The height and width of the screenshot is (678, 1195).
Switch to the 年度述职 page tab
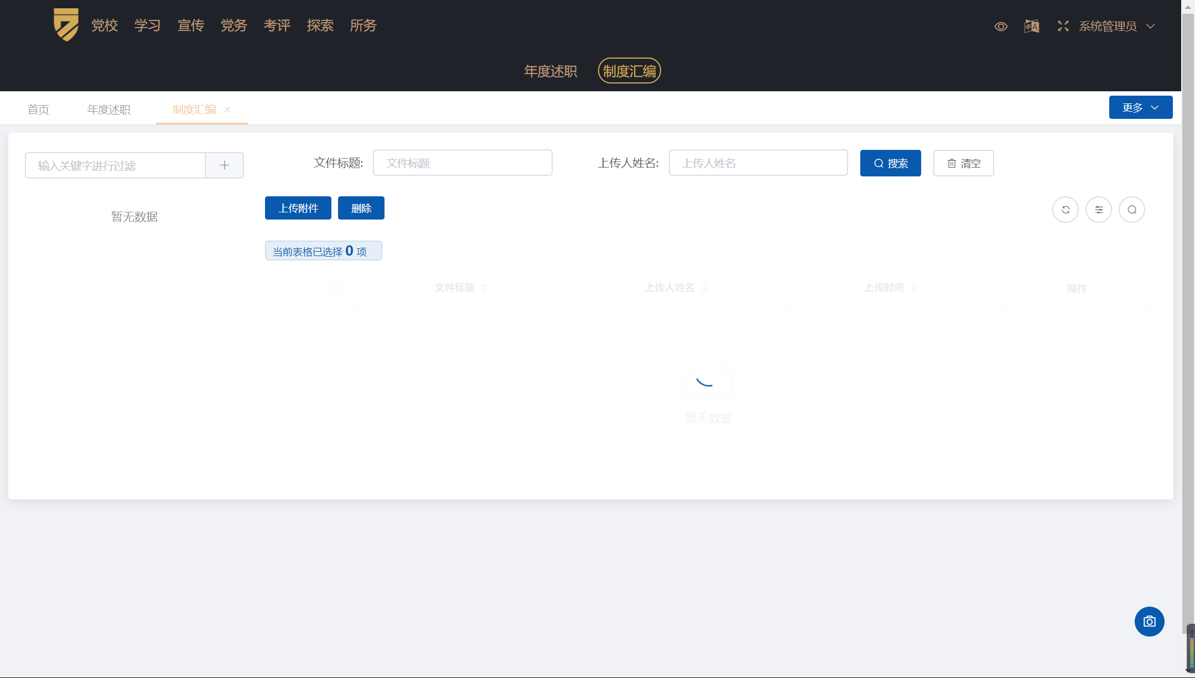point(108,109)
